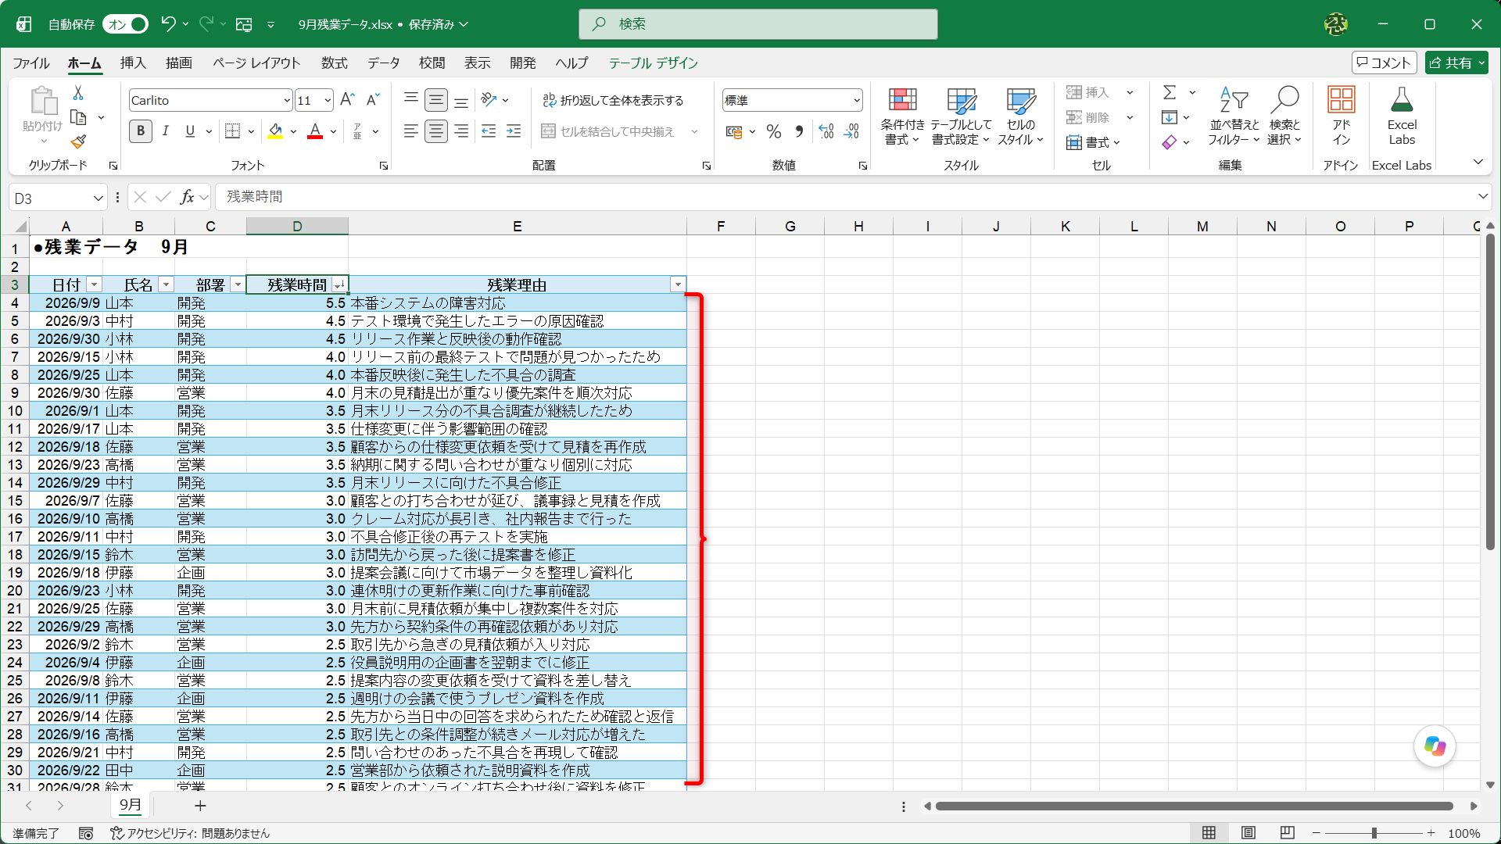Viewport: 1501px width, 844px height.
Task: Open the date column filter dropdown
Action: coord(94,285)
